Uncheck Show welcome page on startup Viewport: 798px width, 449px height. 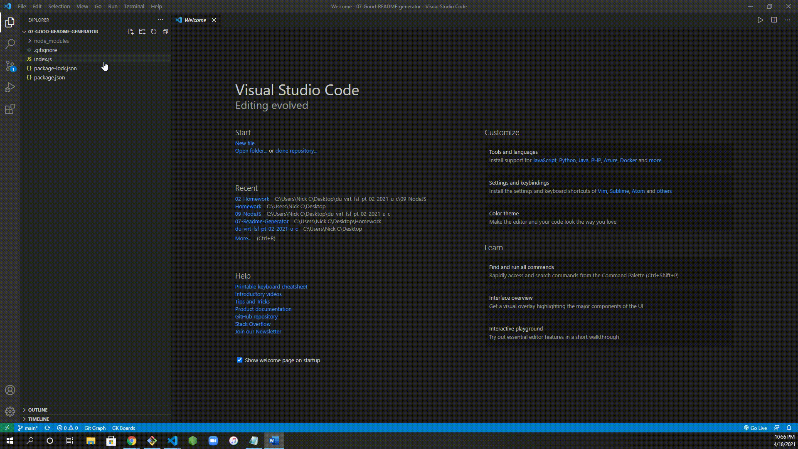[x=239, y=360]
